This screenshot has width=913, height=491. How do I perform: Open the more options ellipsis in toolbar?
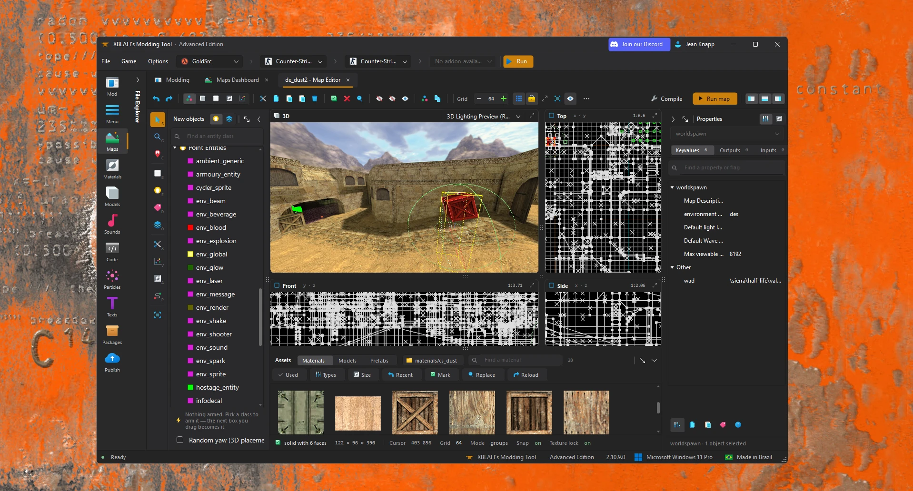coord(586,98)
